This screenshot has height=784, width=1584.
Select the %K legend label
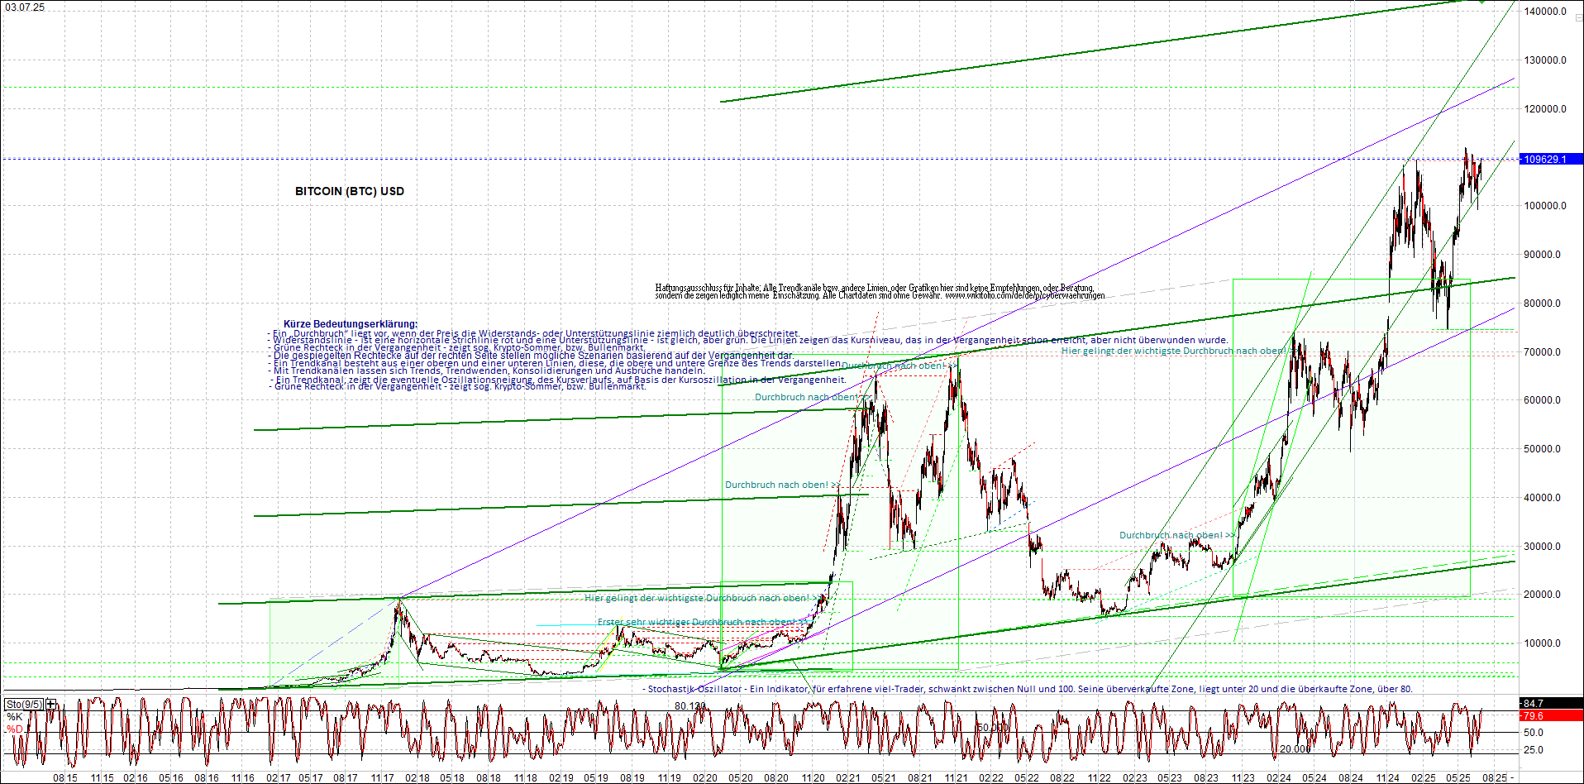coord(15,716)
